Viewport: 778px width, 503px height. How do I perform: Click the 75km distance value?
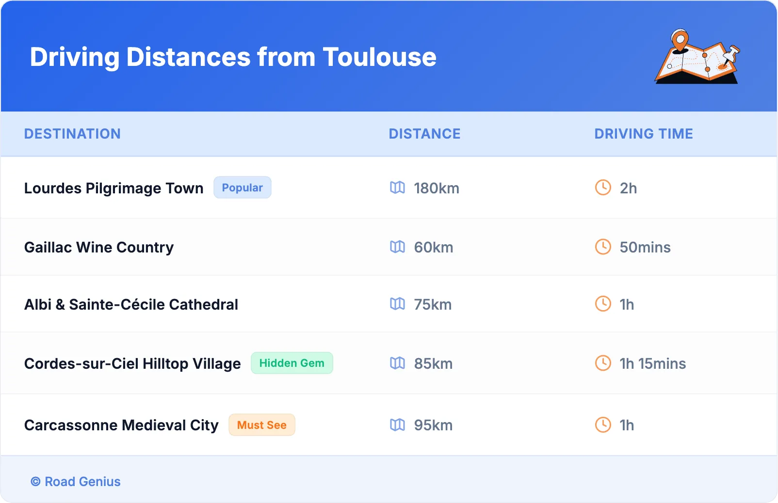pyautogui.click(x=433, y=304)
